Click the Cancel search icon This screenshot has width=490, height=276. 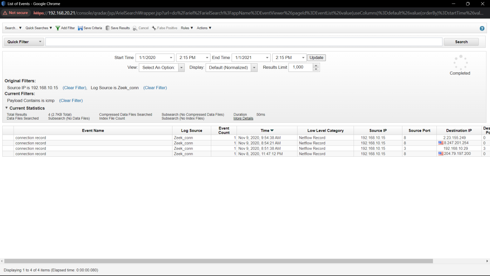[135, 28]
